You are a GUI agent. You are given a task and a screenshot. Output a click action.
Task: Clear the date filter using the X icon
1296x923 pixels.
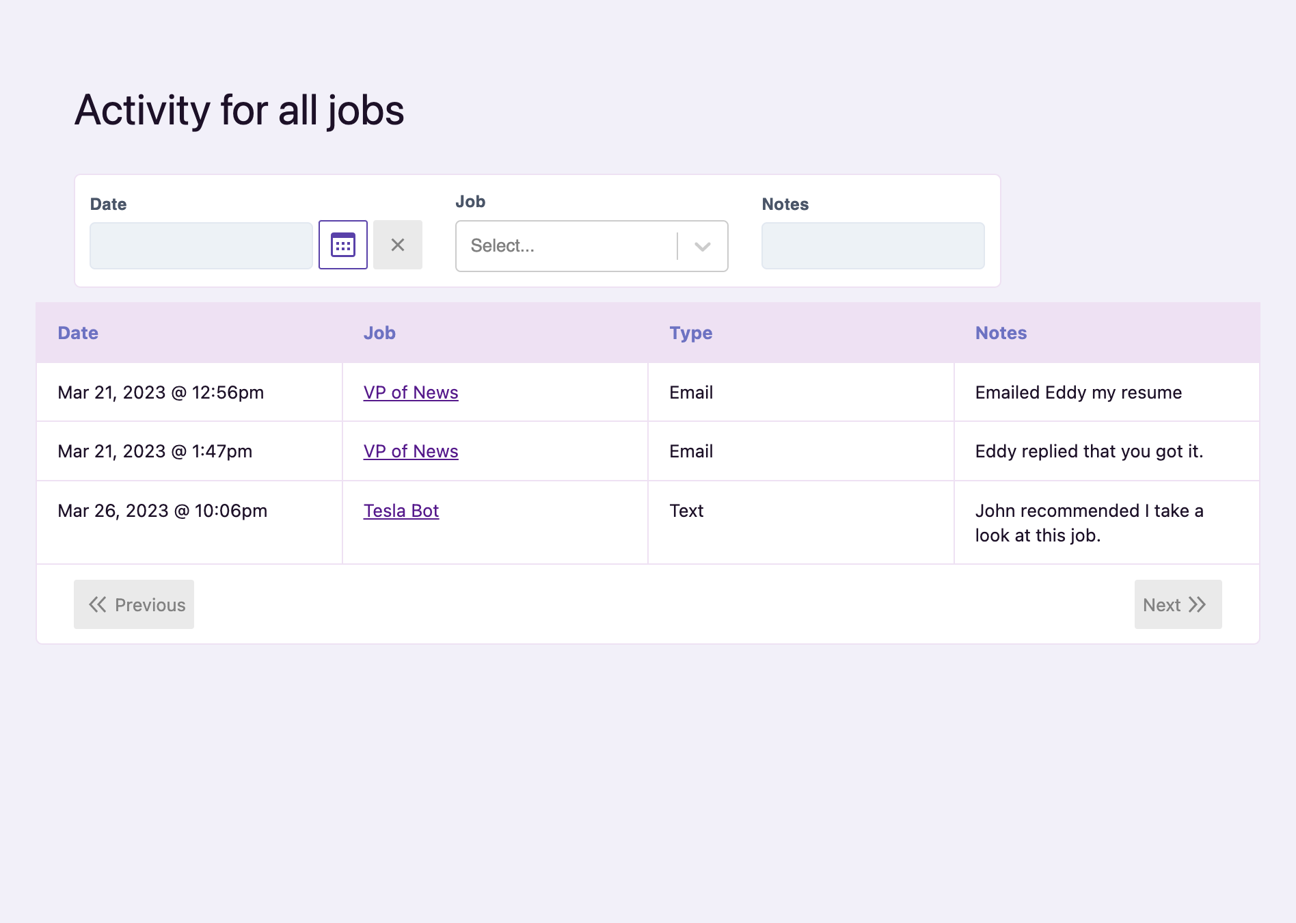pos(397,244)
